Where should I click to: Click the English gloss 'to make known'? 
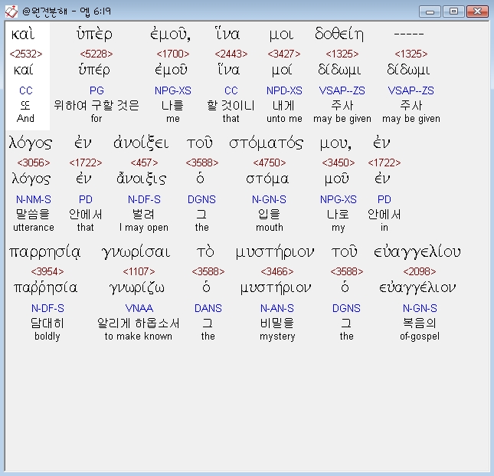[139, 336]
